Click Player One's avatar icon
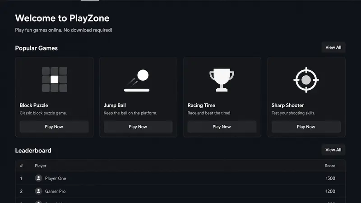The height and width of the screenshot is (203, 361). pos(38,178)
